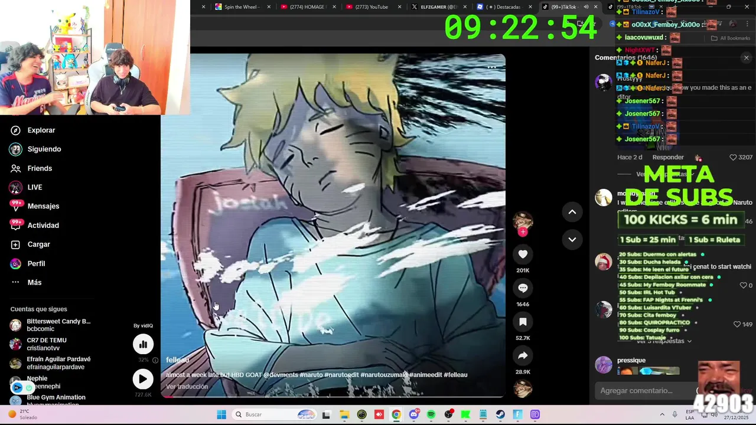The image size is (756, 425).
Task: Go to next video with down chevron
Action: (x=572, y=239)
